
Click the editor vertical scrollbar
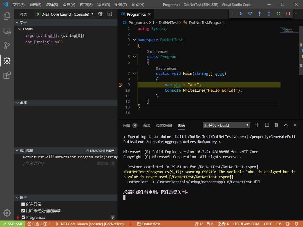click(301, 50)
